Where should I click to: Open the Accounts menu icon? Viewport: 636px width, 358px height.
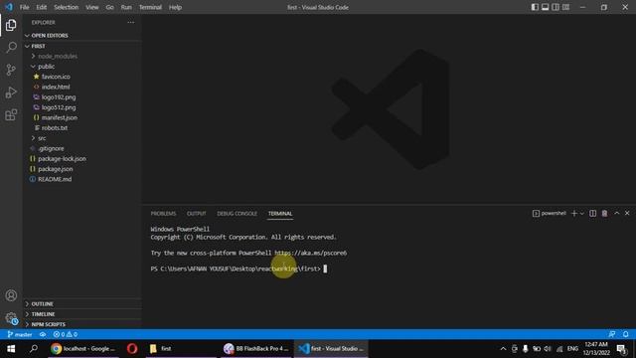[11, 295]
